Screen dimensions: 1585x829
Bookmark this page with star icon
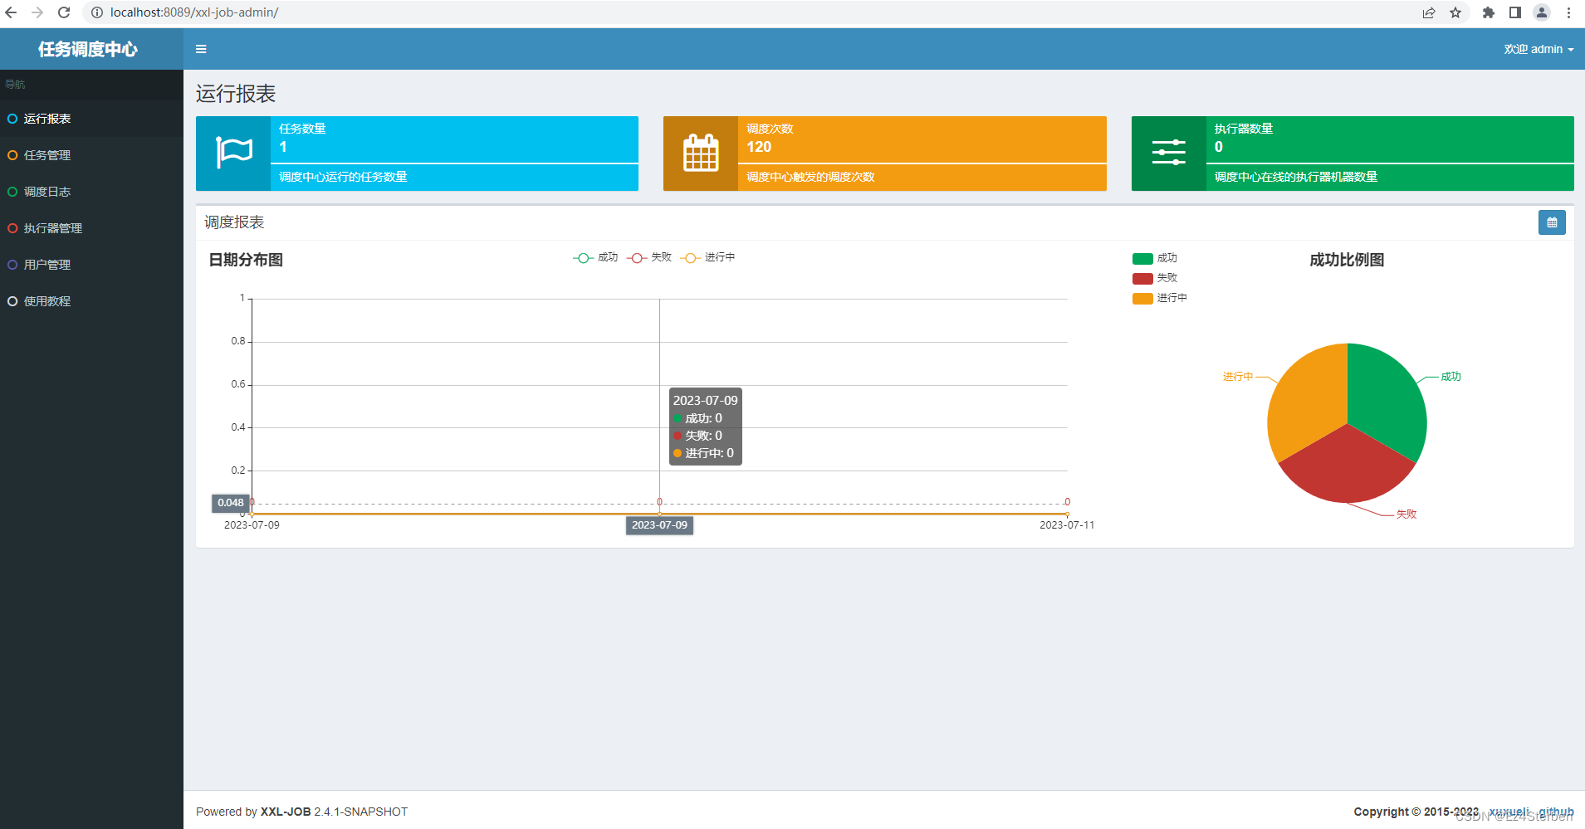click(1455, 12)
